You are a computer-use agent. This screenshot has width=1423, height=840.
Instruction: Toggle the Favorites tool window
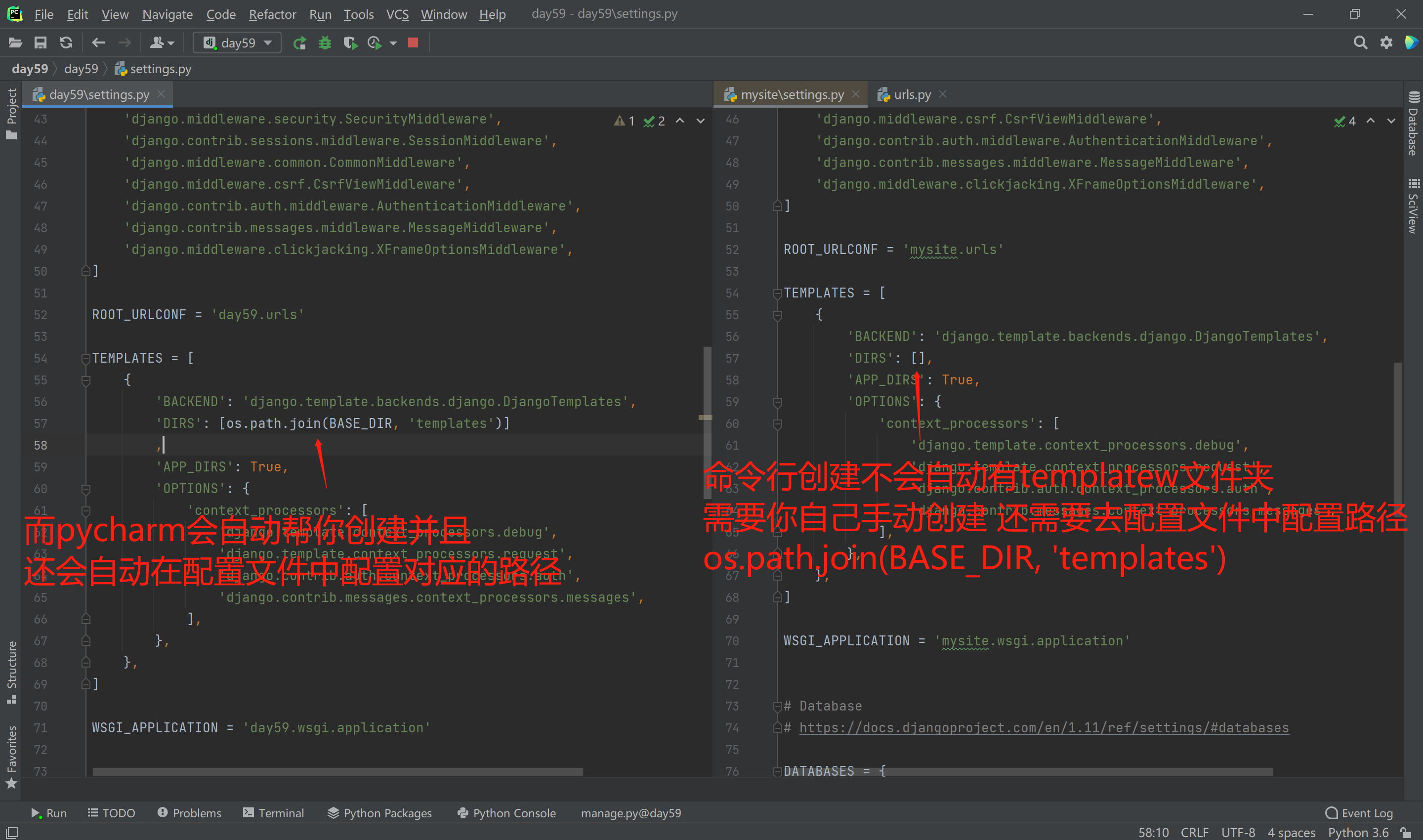(11, 757)
